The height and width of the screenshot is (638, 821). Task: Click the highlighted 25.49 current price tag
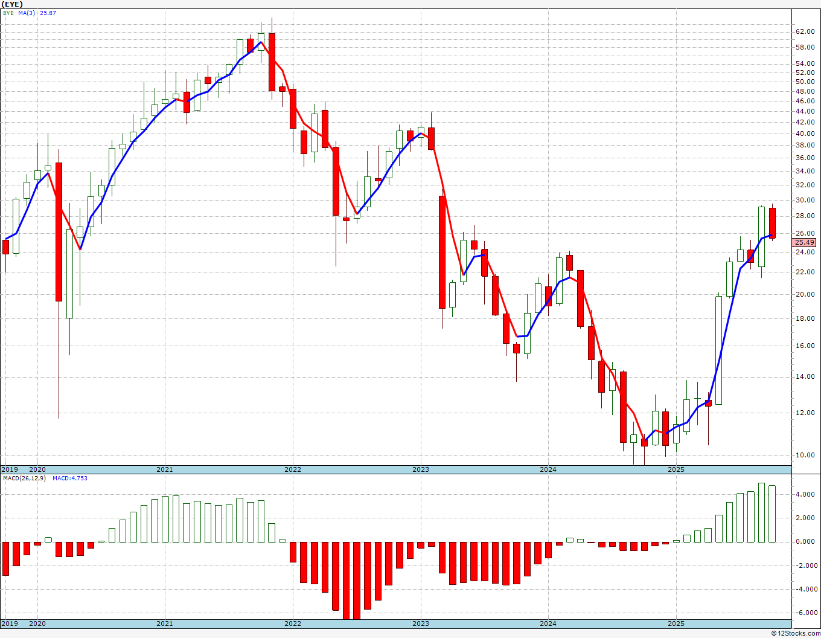[805, 242]
